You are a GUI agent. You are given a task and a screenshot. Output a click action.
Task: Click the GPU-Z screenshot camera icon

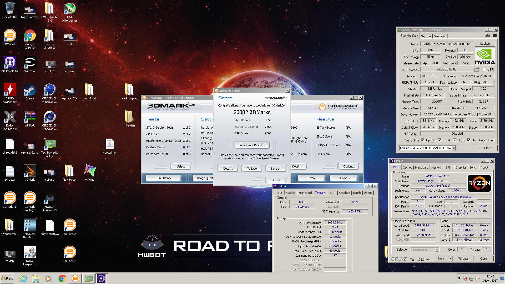pos(487,36)
